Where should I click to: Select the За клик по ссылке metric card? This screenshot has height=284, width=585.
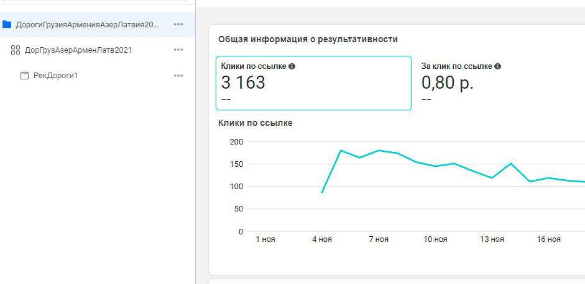click(500, 83)
